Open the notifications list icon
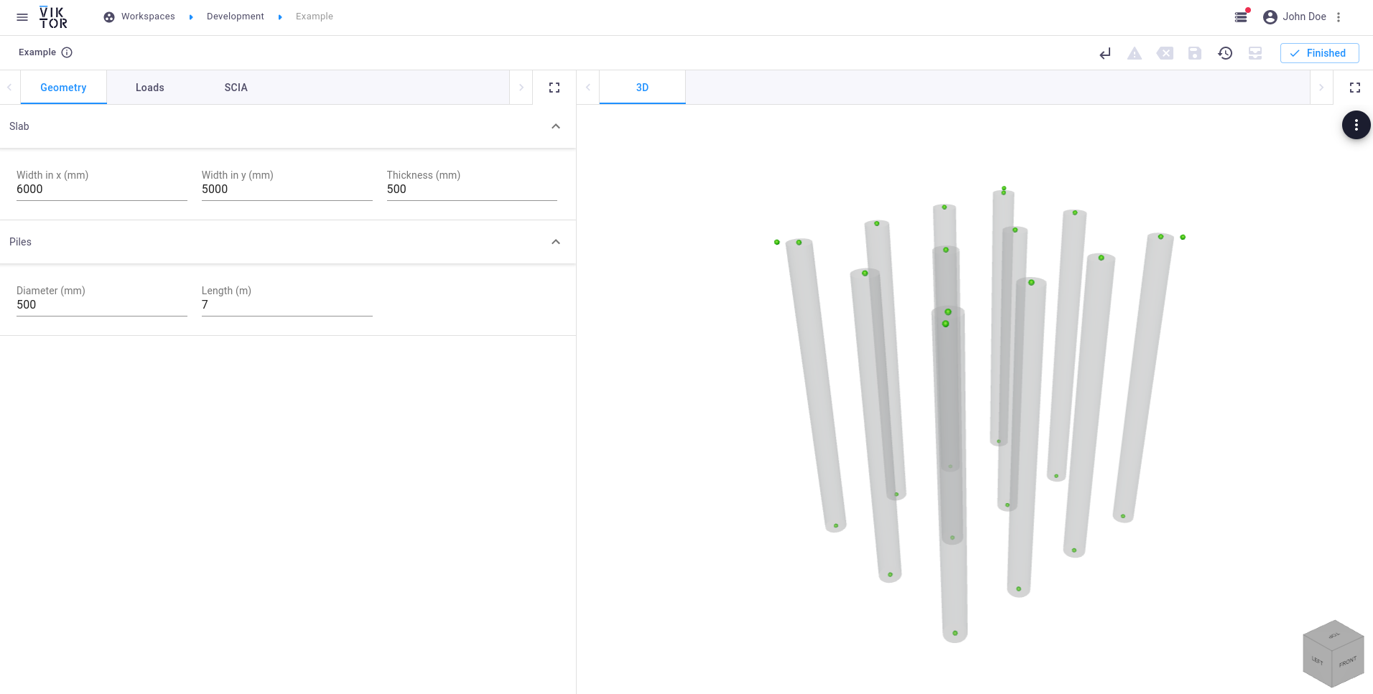Viewport: 1373px width, 694px height. click(x=1241, y=17)
